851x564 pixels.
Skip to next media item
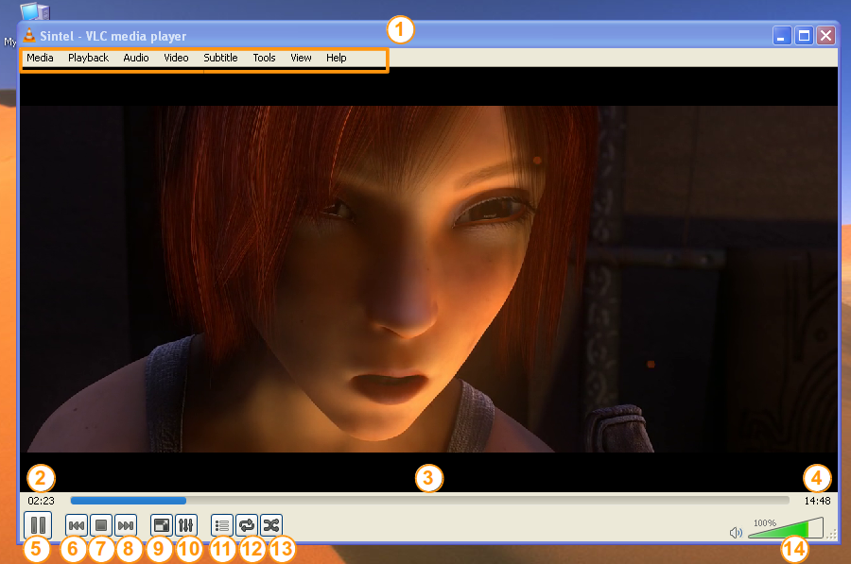126,525
